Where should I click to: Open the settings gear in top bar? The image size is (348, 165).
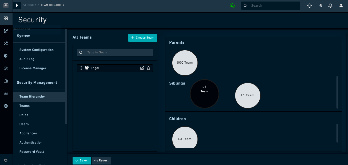click(309, 5)
